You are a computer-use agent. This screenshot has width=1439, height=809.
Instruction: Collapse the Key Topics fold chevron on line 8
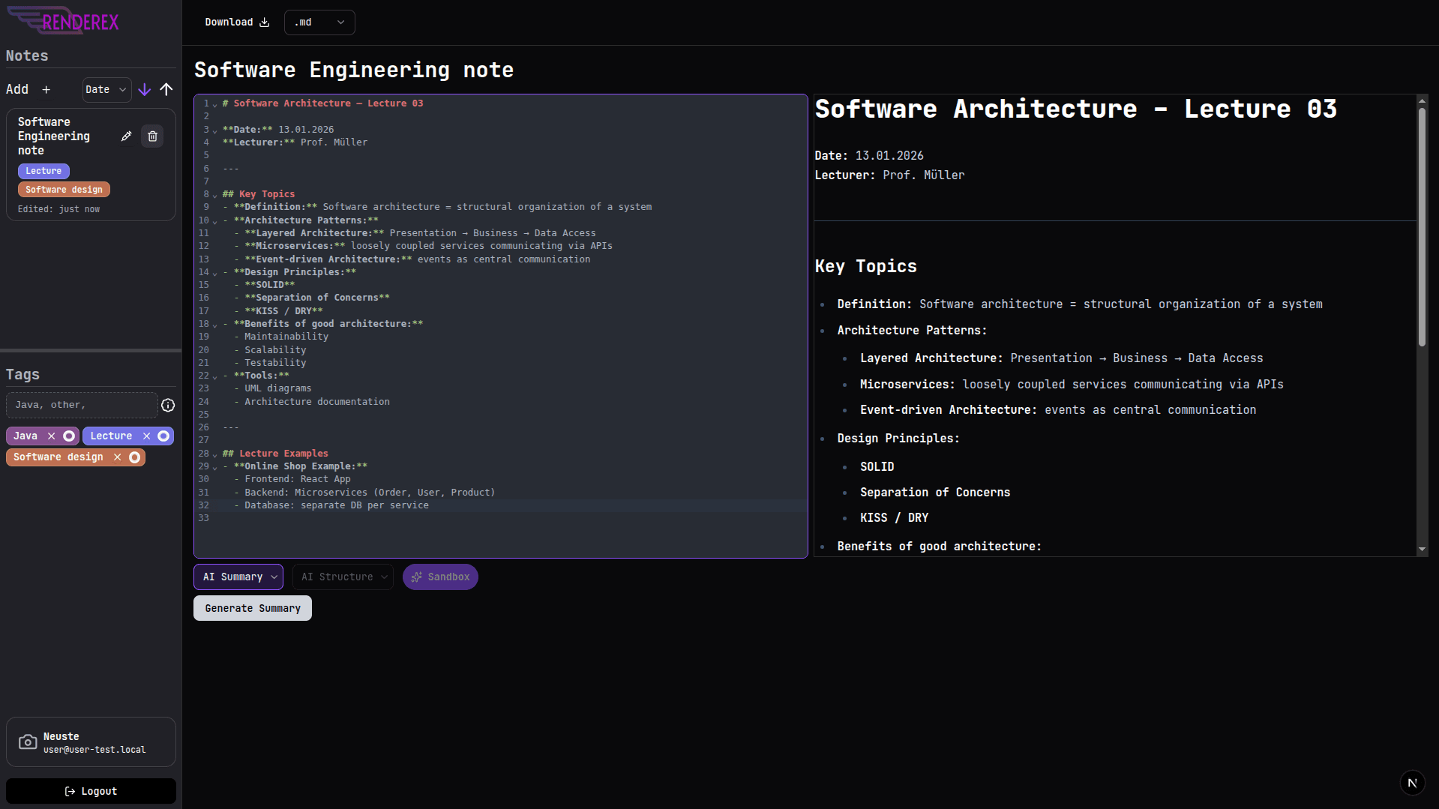(215, 195)
